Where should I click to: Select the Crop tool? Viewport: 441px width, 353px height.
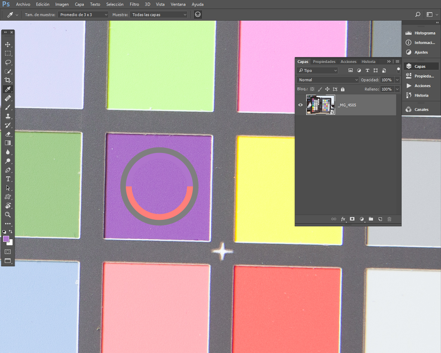click(8, 80)
